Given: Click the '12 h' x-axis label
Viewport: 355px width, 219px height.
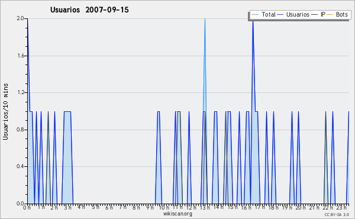Looking at the screenshot, I should [x=191, y=207].
